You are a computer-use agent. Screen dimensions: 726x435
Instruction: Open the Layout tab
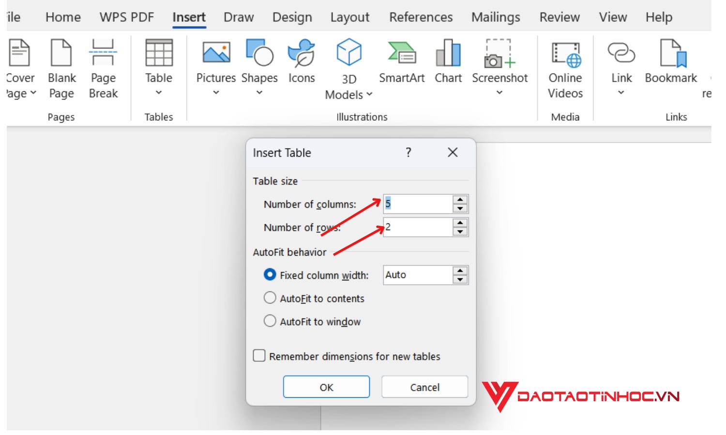click(350, 17)
